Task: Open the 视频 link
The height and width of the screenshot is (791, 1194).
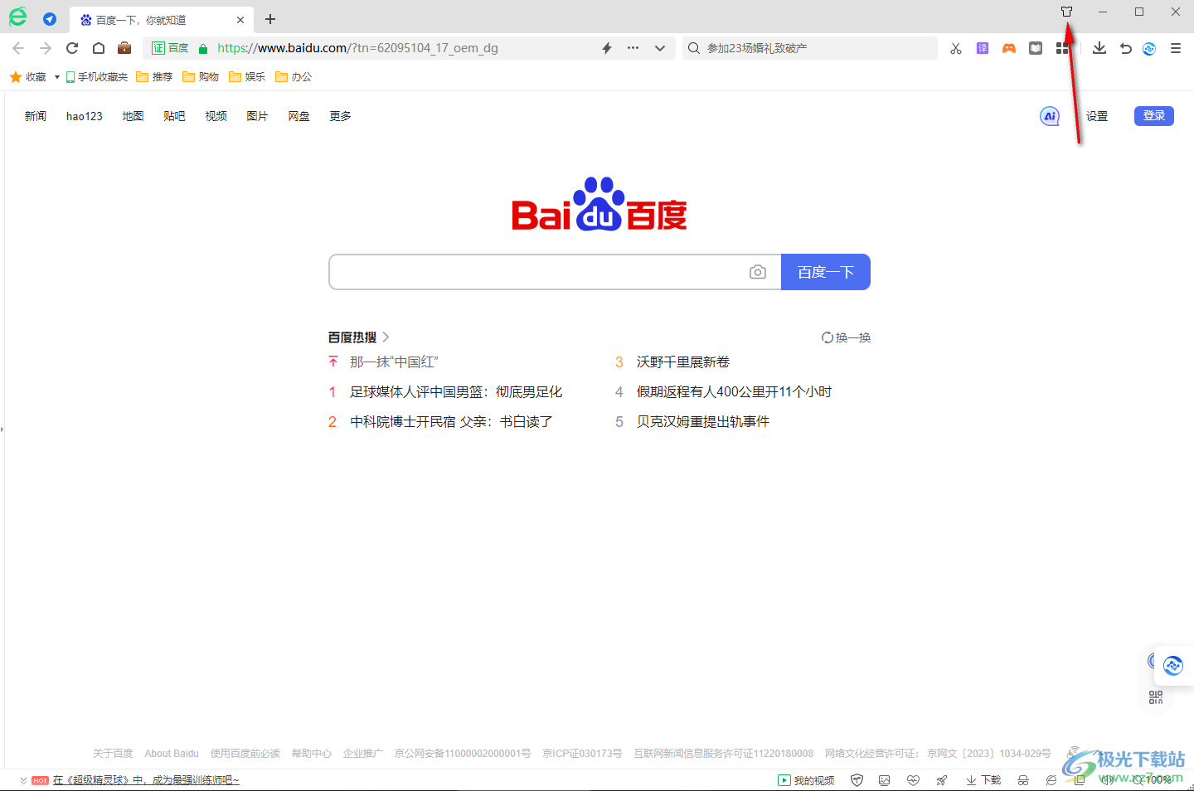Action: [x=216, y=116]
